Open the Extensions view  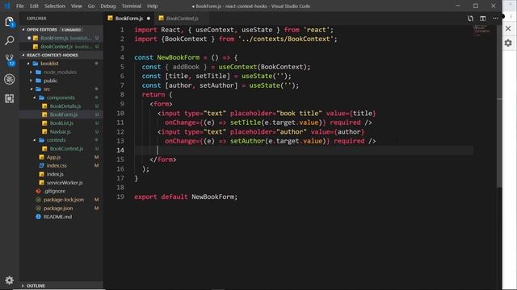pyautogui.click(x=9, y=98)
